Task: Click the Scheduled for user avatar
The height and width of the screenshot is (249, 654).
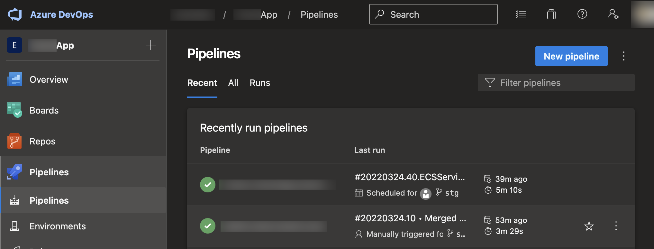Action: [426, 194]
